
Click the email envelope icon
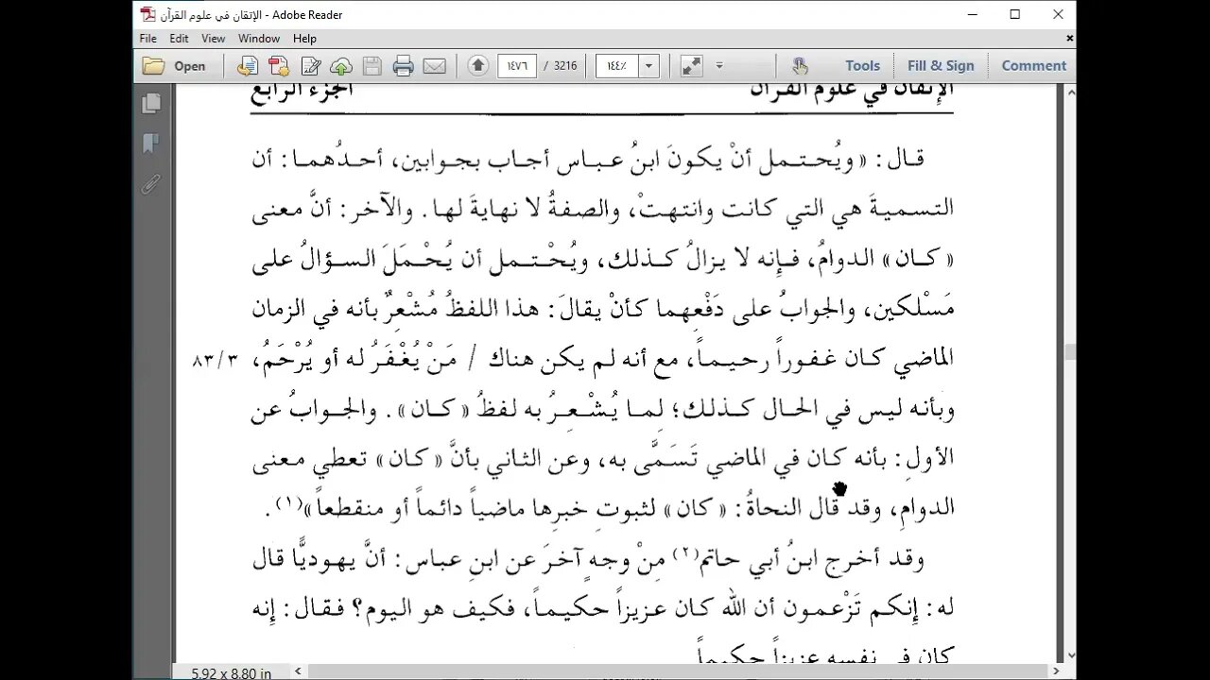click(x=435, y=66)
